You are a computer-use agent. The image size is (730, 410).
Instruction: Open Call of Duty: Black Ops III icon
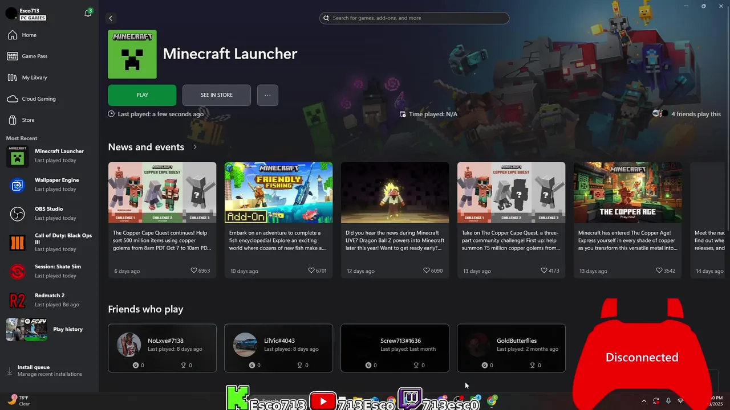click(17, 243)
